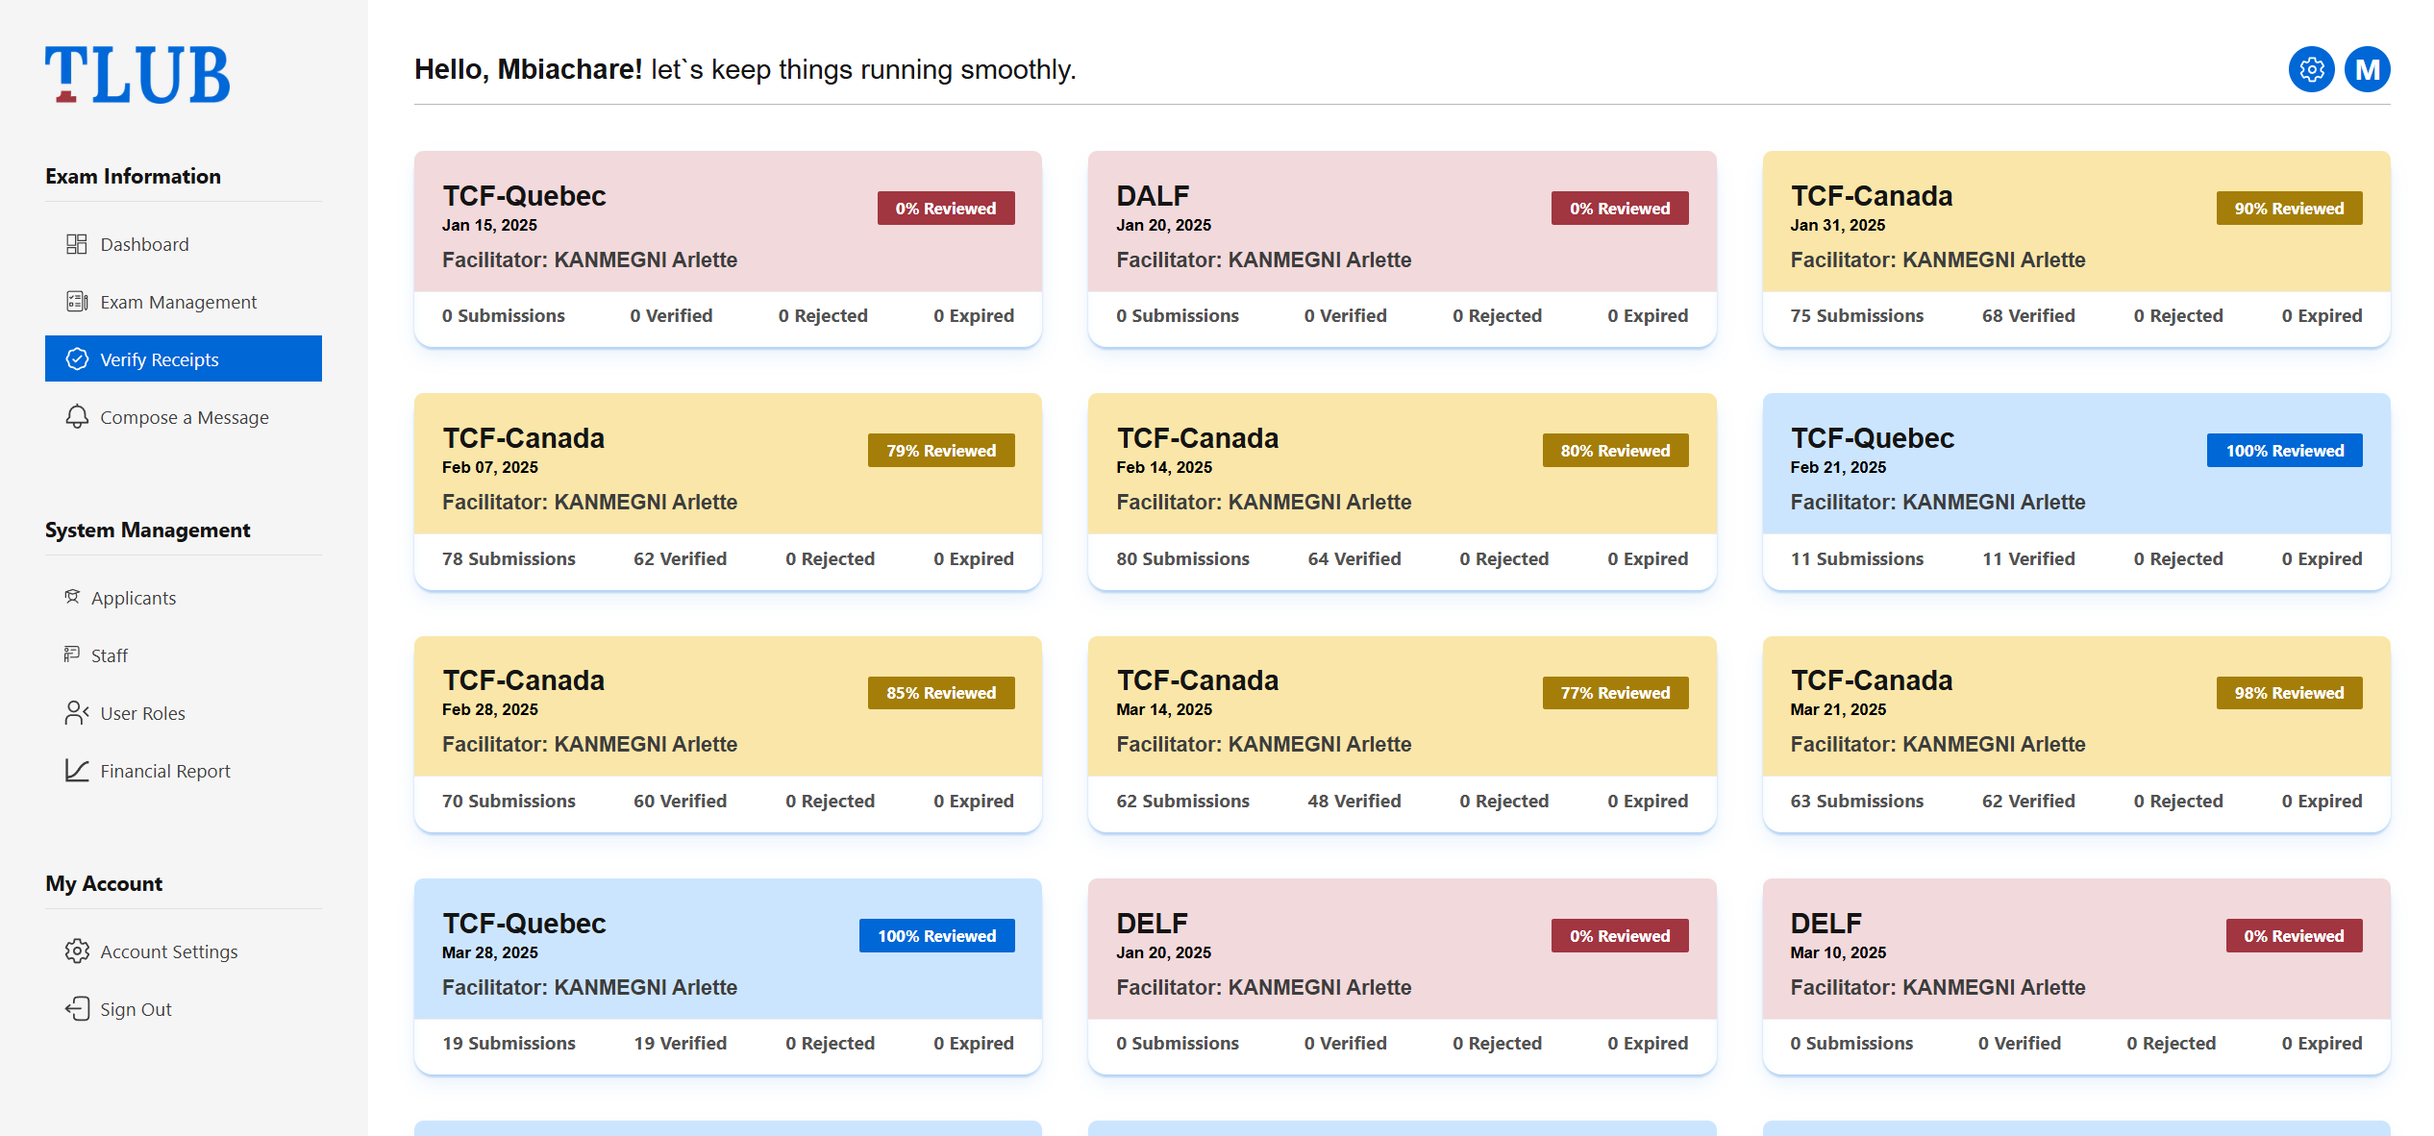Click the 'Exam Information' heading
Image resolution: width=2434 pixels, height=1136 pixels.
(x=133, y=177)
